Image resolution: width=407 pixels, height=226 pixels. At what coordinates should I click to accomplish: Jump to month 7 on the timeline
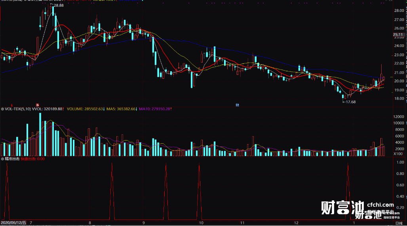tap(31, 222)
